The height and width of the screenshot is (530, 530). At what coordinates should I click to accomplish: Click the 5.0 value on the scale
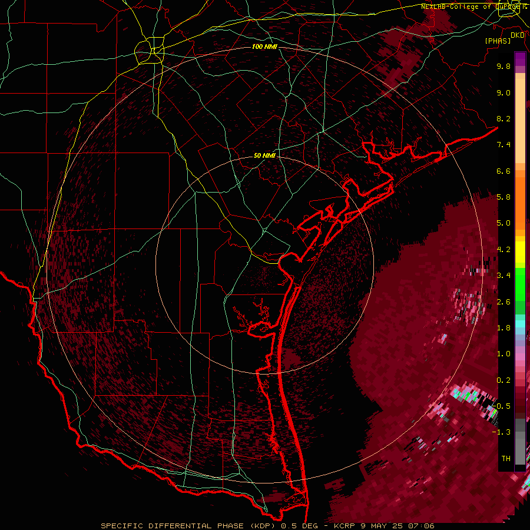pyautogui.click(x=503, y=223)
